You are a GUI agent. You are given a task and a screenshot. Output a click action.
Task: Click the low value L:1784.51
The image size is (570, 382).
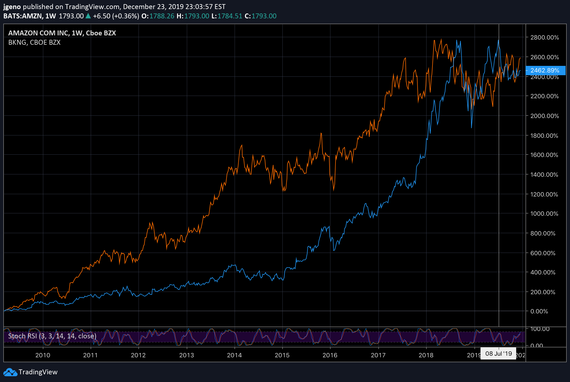click(227, 16)
